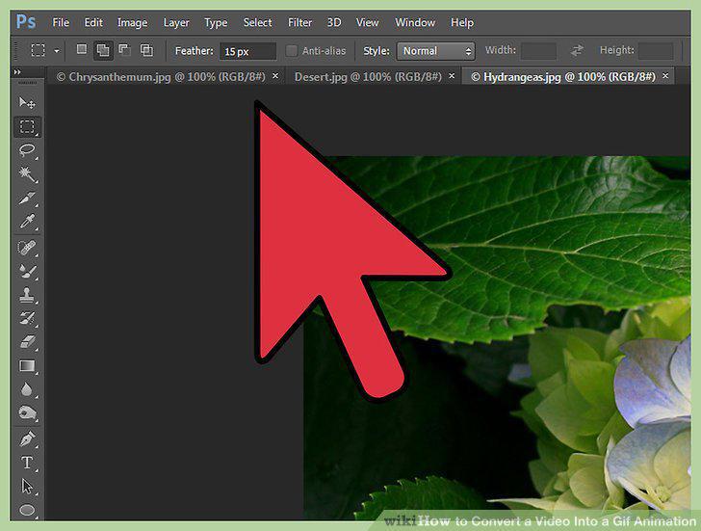The height and width of the screenshot is (531, 701).
Task: Enable Add to selection mode
Action: (103, 50)
